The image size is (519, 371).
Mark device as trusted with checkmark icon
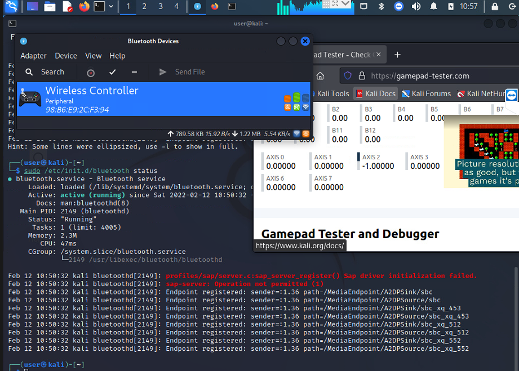(113, 72)
